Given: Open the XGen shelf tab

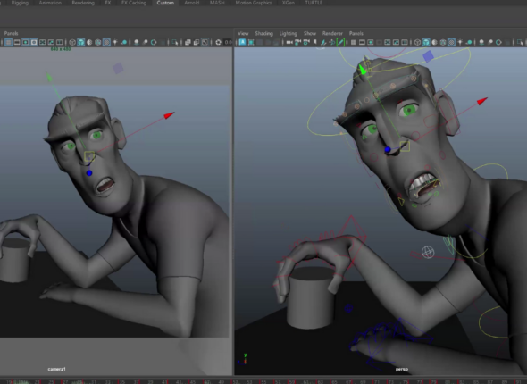Looking at the screenshot, I should coord(288,3).
